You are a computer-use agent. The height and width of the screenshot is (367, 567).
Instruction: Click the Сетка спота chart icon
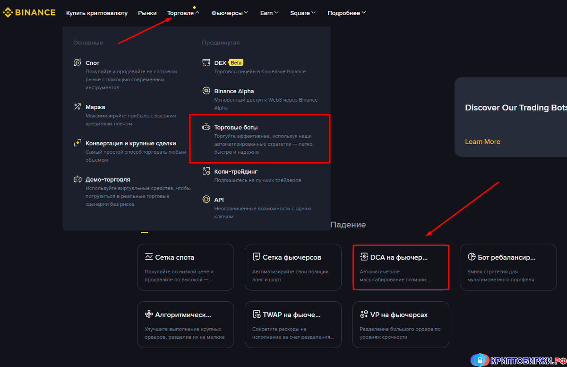(149, 257)
